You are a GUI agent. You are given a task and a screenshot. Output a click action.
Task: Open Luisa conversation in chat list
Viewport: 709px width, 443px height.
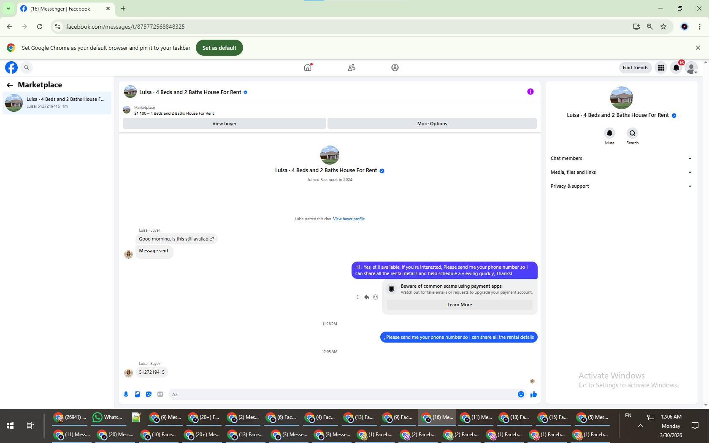[57, 103]
